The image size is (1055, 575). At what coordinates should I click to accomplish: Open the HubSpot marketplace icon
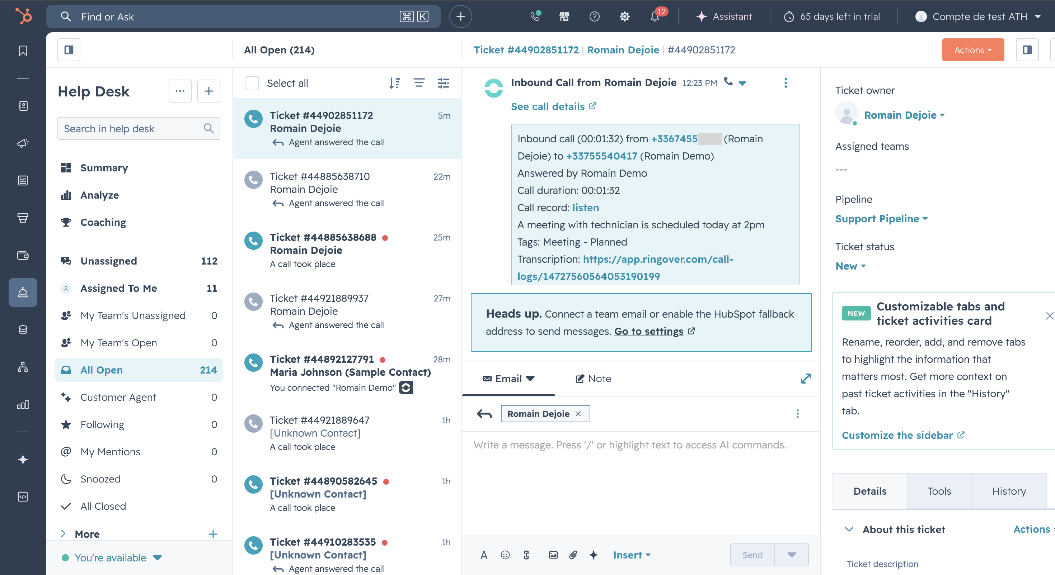coord(564,16)
